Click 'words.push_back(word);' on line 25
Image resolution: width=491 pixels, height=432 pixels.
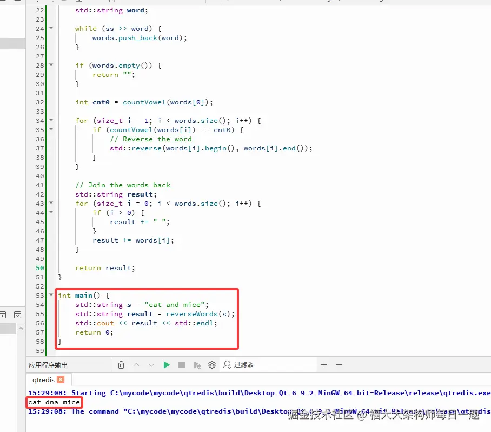[140, 38]
